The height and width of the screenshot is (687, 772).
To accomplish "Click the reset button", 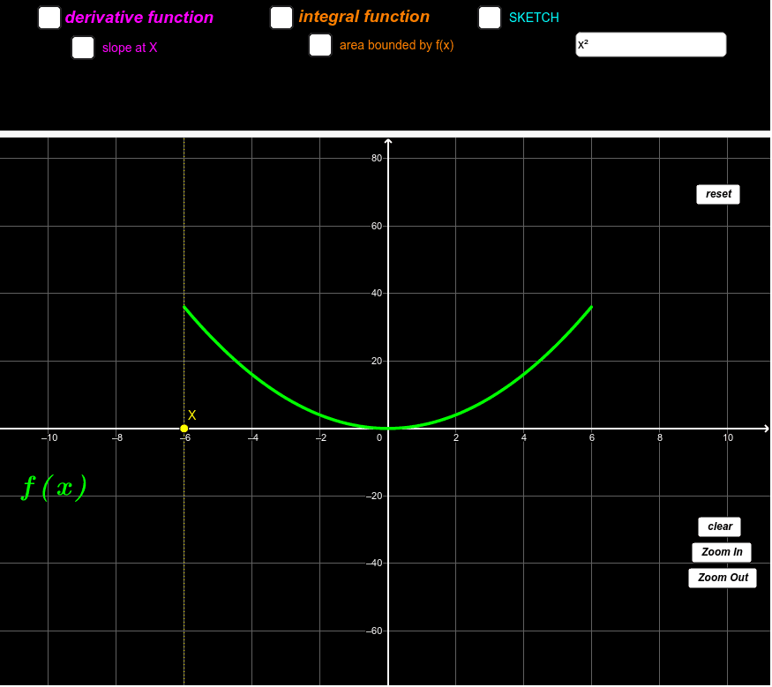I will 718,194.
